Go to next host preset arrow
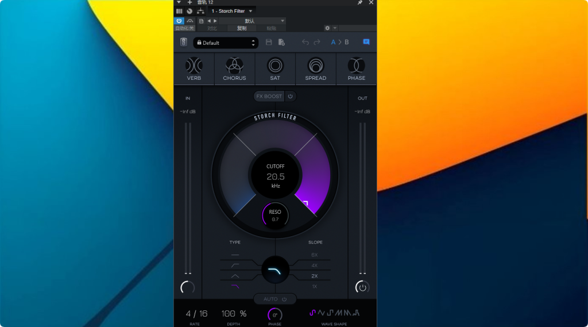Viewport: 588px width, 327px height. (x=215, y=21)
